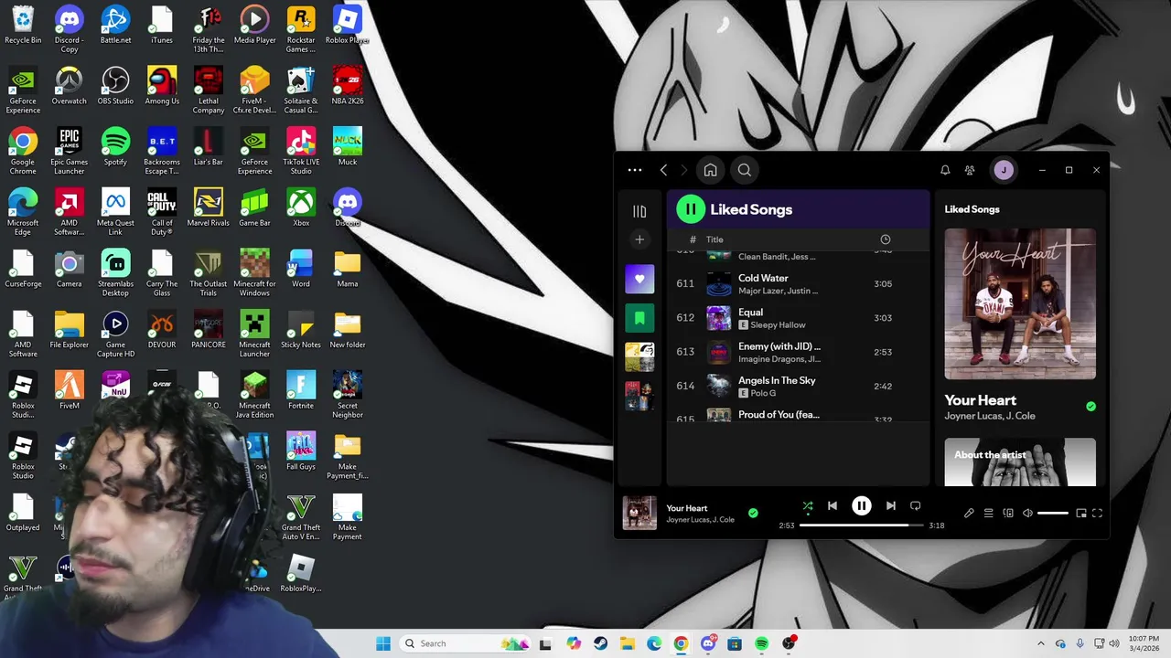This screenshot has width=1171, height=658.
Task: Select the NBA 2K26 desktop icon
Action: (x=348, y=86)
